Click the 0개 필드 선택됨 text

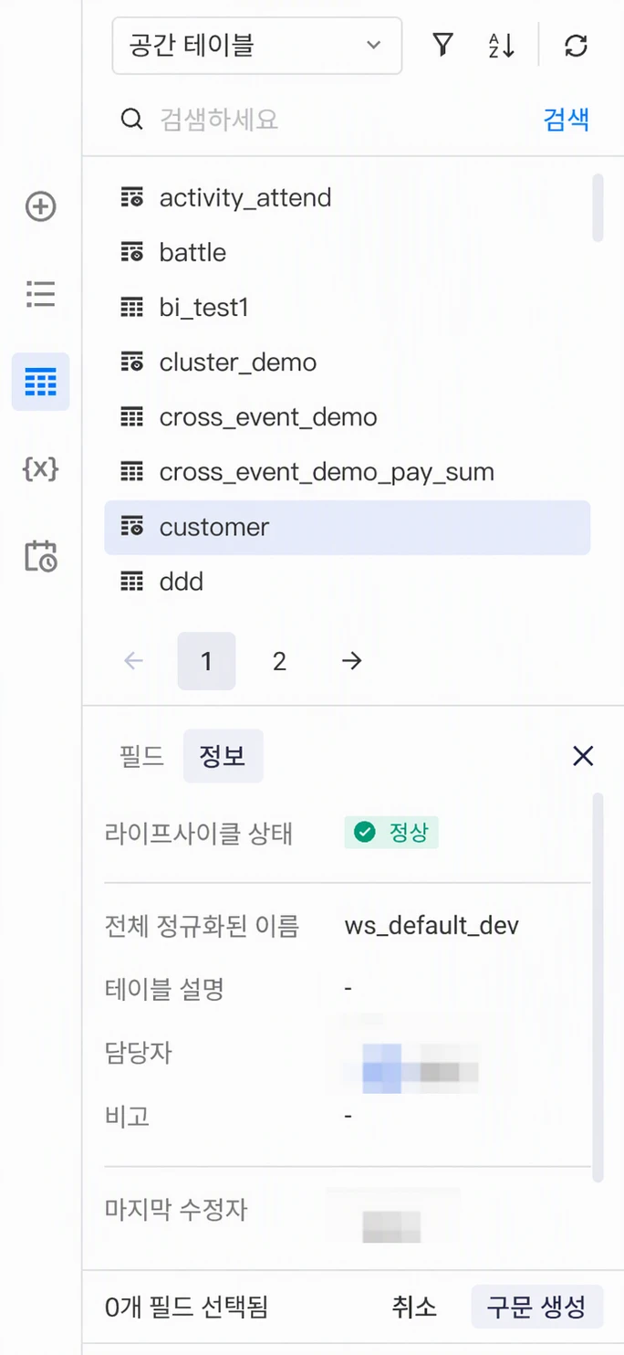pyautogui.click(x=186, y=1308)
